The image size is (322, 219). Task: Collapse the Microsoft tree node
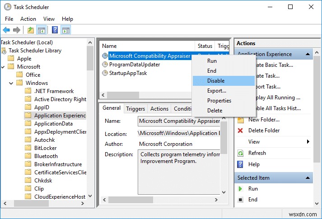pos(3,67)
